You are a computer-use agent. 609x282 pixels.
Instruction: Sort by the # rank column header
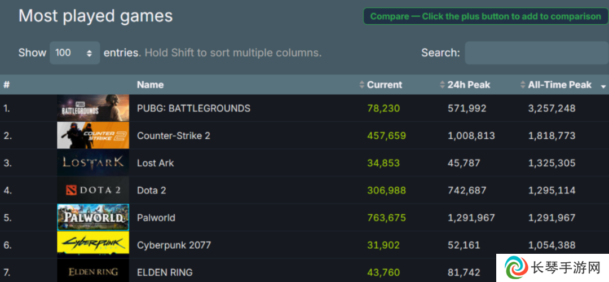(x=7, y=85)
